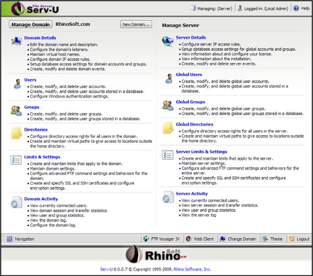Click the Domain Details computer icon

coord(16,41)
